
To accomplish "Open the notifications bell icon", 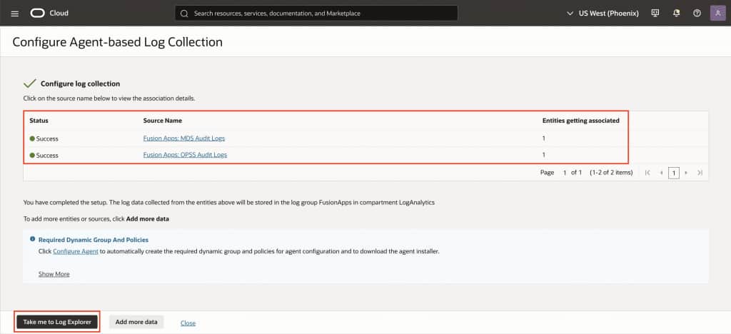I will [677, 13].
